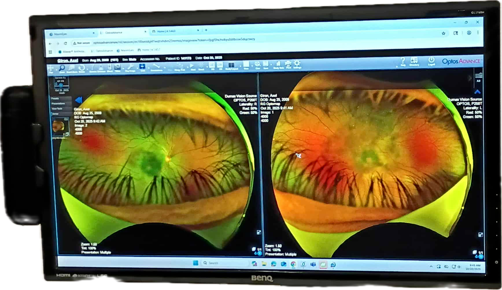The height and width of the screenshot is (290, 502).
Task: Open the Chrome three-dot menu
Action: pyautogui.click(x=478, y=33)
